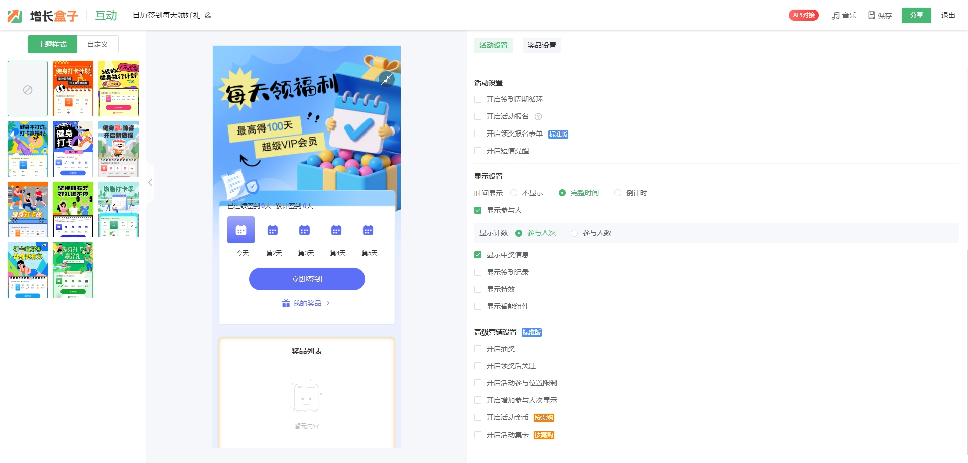The image size is (968, 463).
Task: Click the music toggle icon on preview banner
Action: [x=387, y=79]
